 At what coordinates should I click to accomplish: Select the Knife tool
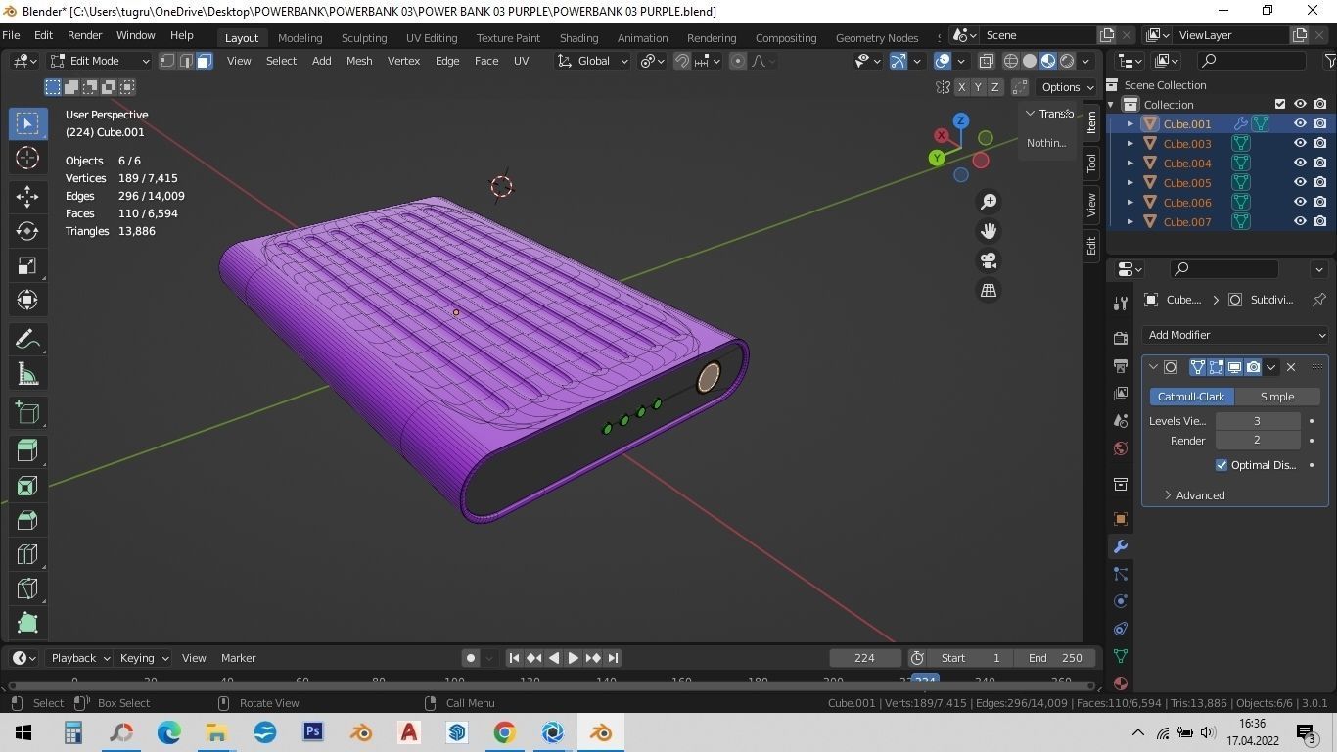(27, 588)
